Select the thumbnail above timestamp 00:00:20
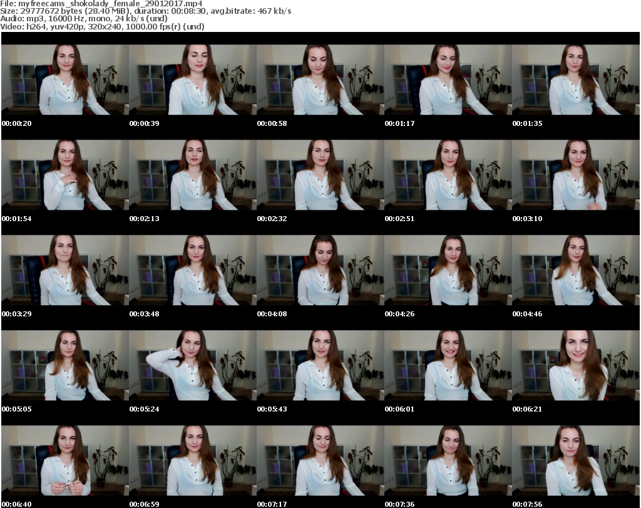This screenshot has height=508, width=641. (x=65, y=80)
